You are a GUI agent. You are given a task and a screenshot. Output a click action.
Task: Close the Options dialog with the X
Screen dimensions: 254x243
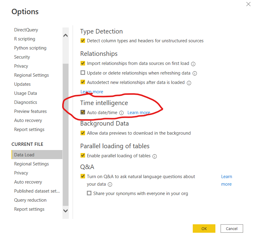[248, 4]
